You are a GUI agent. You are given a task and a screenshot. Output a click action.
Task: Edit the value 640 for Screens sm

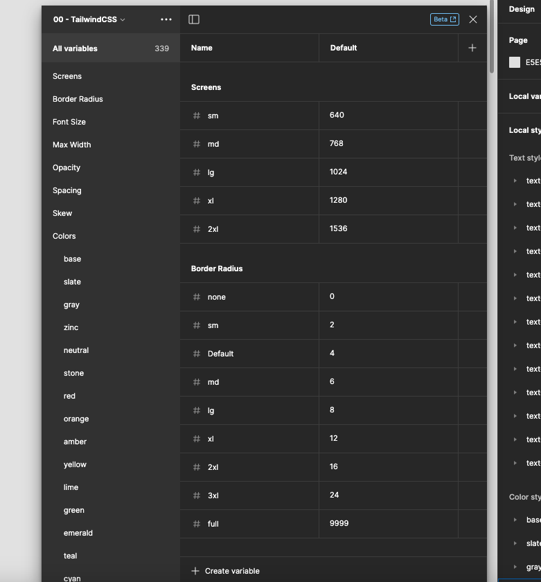(389, 116)
